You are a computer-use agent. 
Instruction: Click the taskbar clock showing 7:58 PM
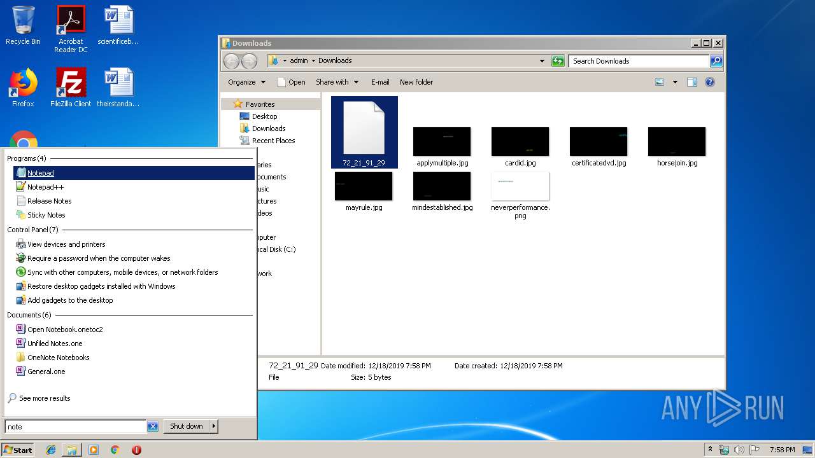782,450
